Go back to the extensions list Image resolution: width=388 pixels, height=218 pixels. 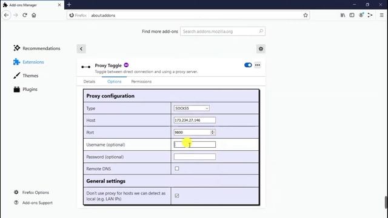[x=81, y=49]
